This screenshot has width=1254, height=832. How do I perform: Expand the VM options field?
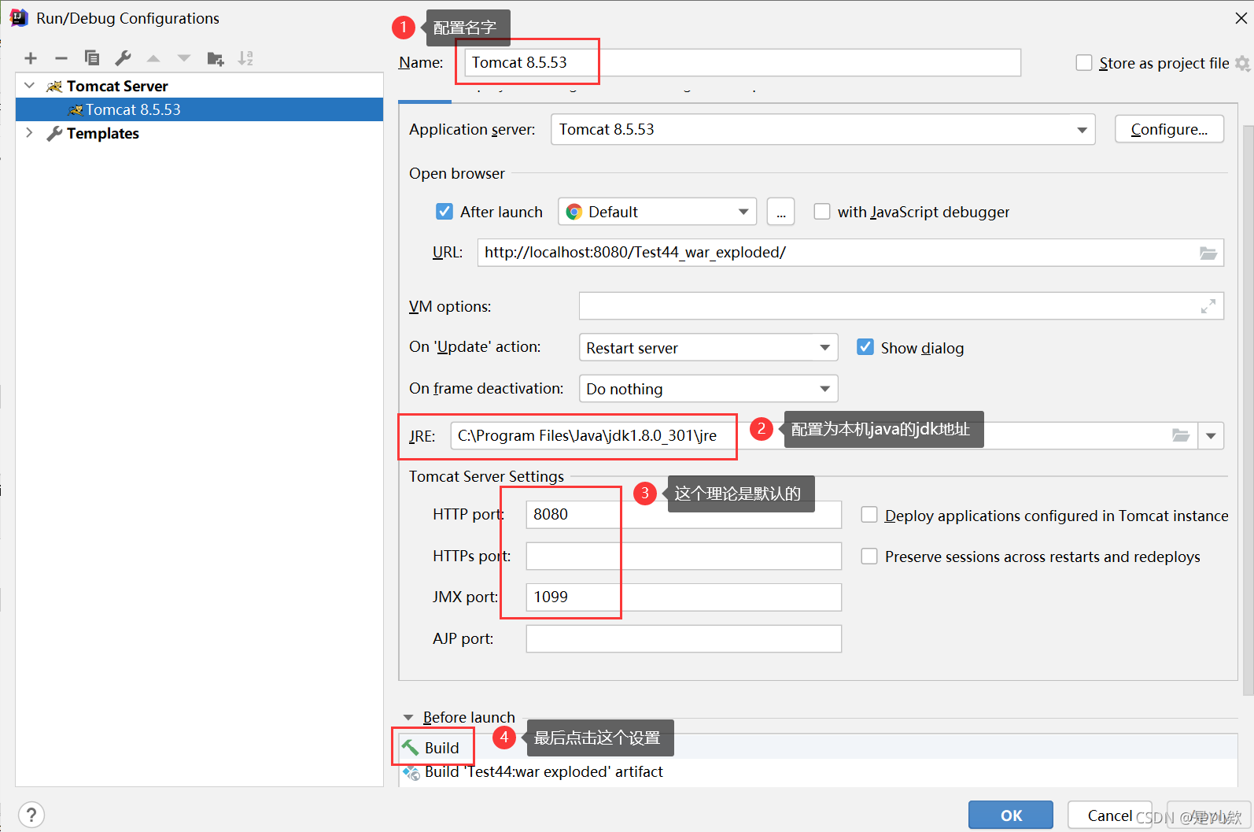coord(1208,306)
